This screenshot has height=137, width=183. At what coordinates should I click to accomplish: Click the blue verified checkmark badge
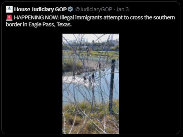pos(71,9)
